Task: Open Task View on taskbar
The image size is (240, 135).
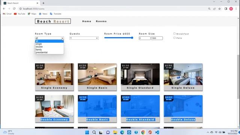Action: point(101,132)
